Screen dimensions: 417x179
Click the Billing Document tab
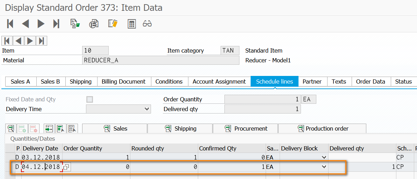point(123,81)
